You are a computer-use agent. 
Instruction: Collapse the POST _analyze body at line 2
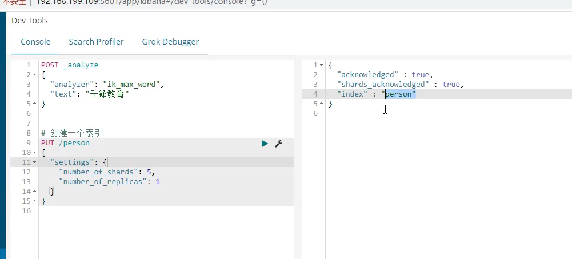click(35, 75)
